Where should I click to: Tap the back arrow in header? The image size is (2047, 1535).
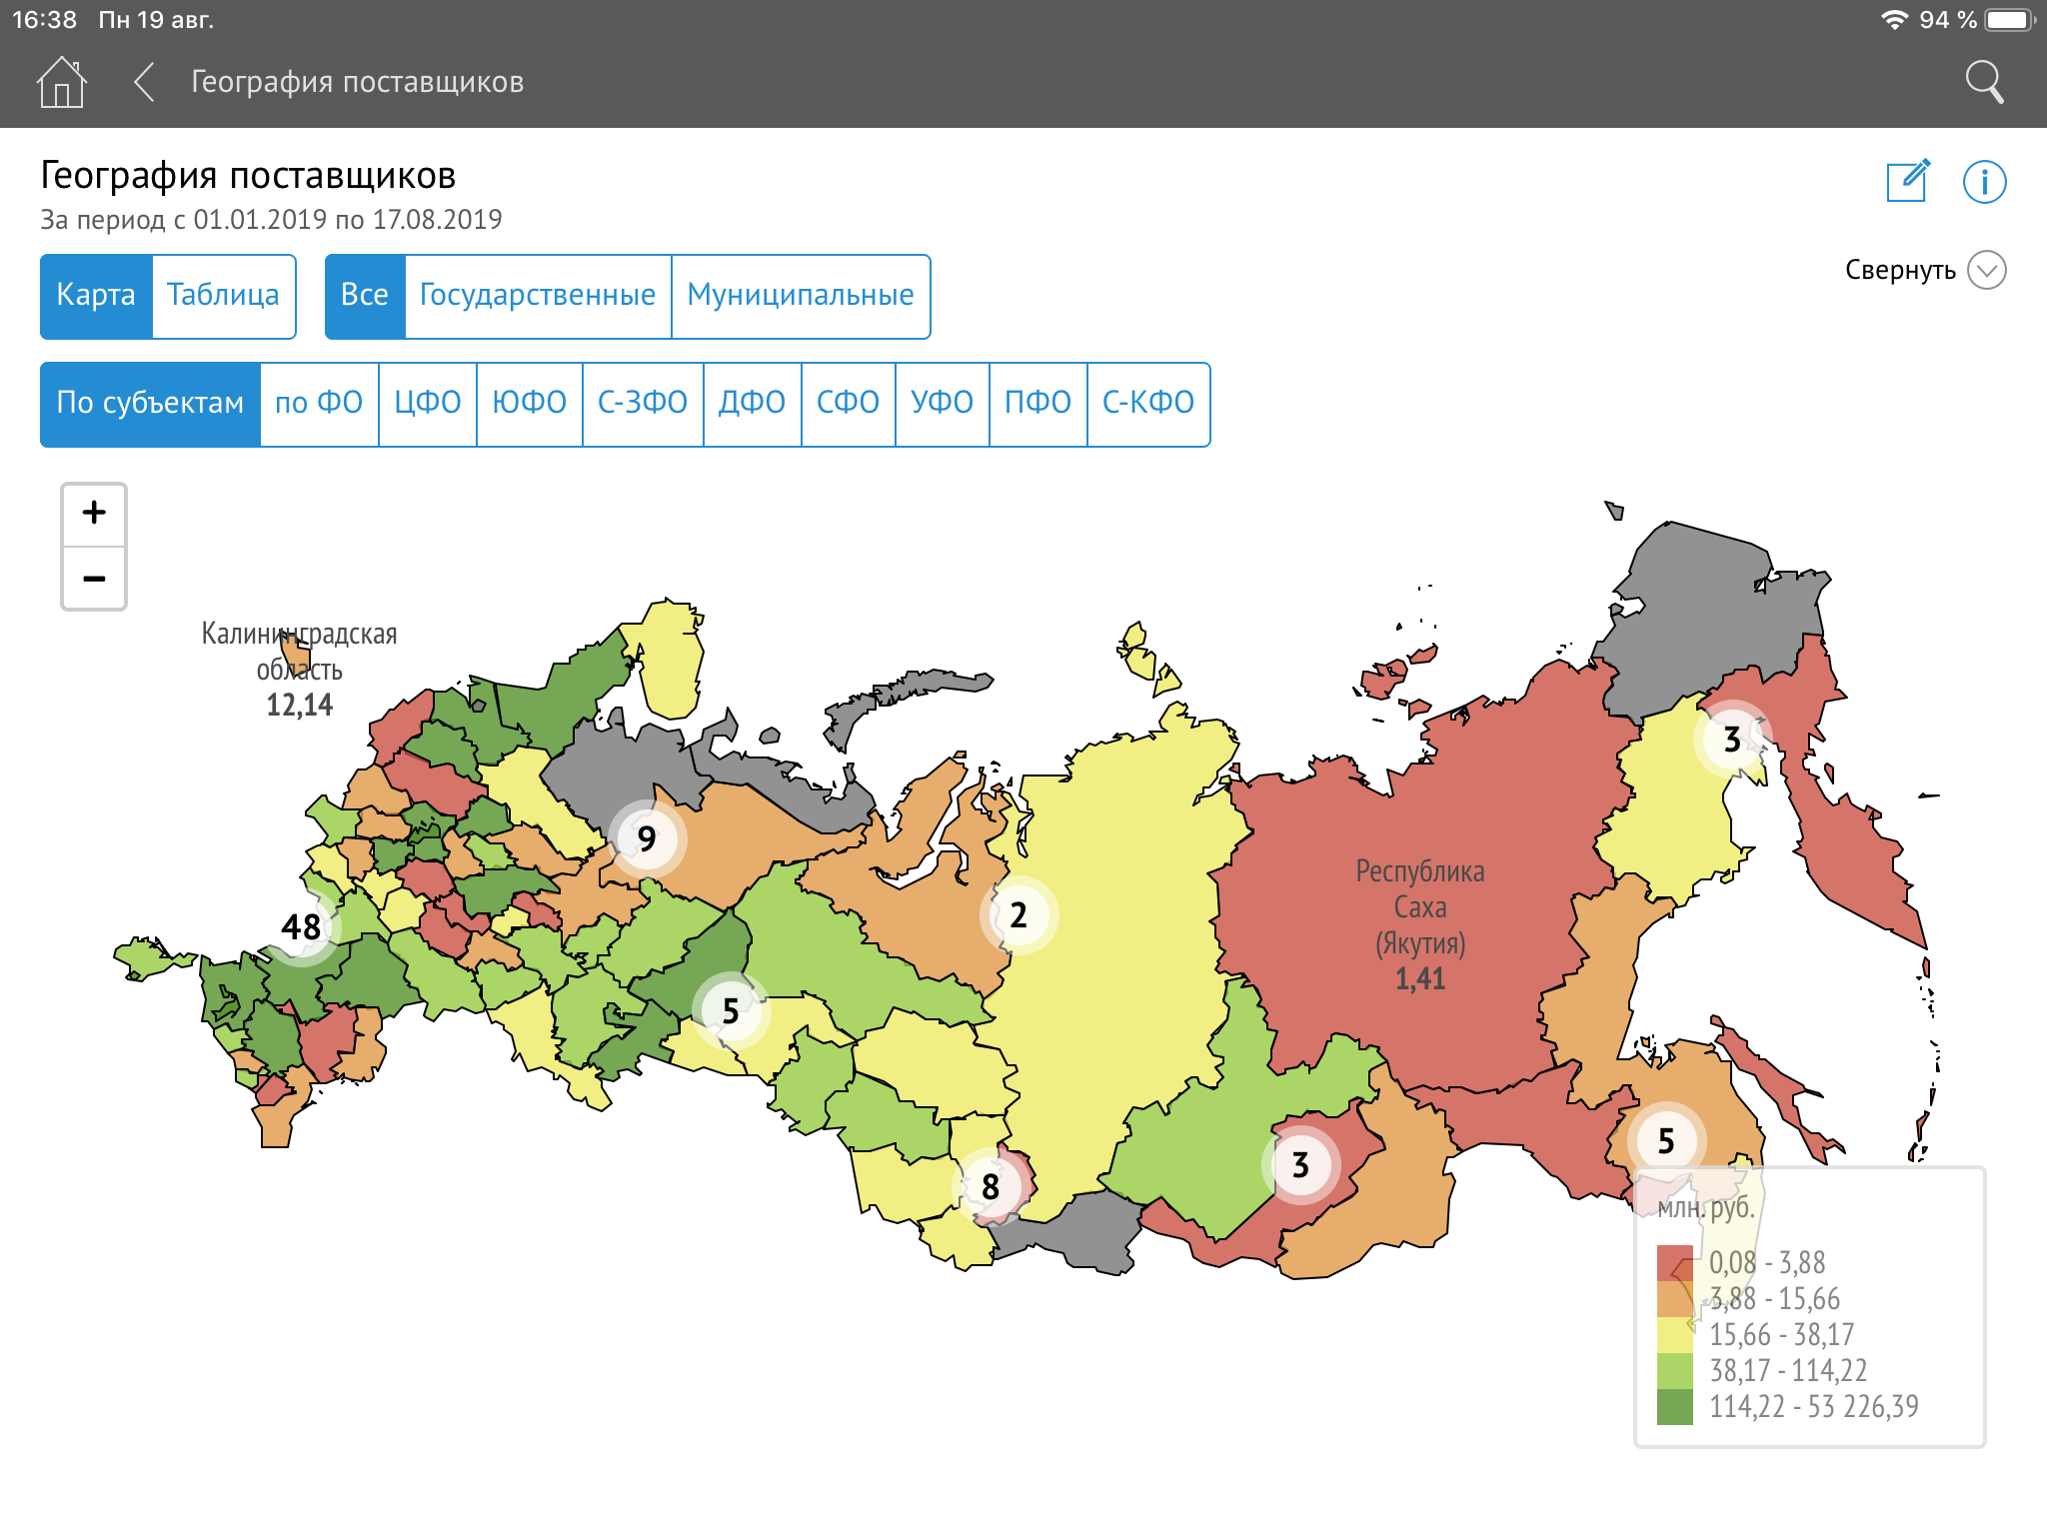(x=145, y=82)
